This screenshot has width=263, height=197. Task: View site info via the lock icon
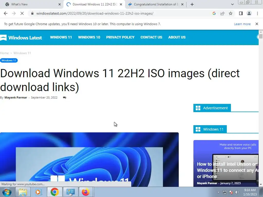pyautogui.click(x=32, y=13)
